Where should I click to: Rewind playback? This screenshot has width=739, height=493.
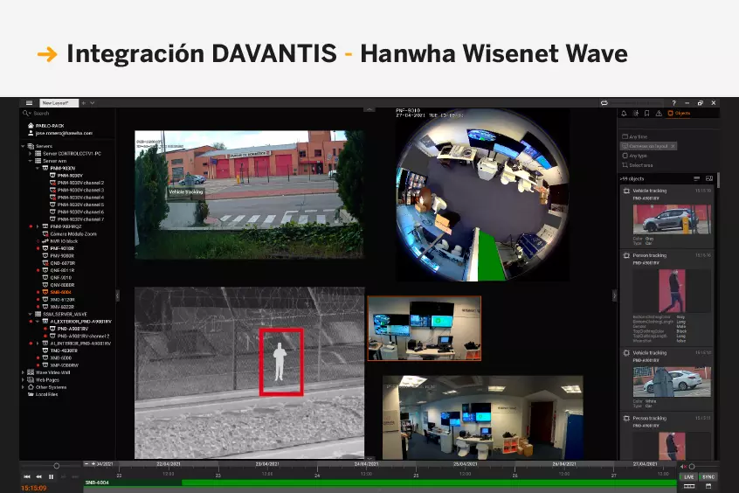[39, 477]
